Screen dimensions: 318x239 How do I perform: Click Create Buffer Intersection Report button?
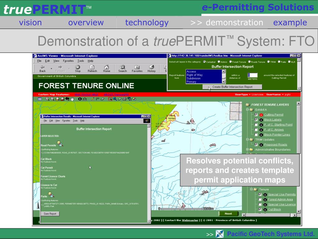(x=232, y=87)
